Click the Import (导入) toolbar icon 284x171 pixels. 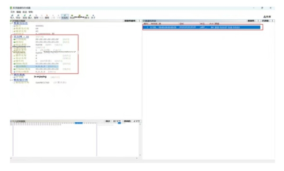[12, 17]
